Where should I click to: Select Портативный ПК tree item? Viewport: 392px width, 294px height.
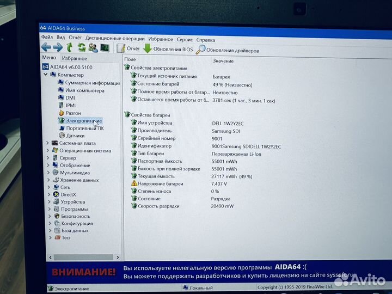(82, 128)
